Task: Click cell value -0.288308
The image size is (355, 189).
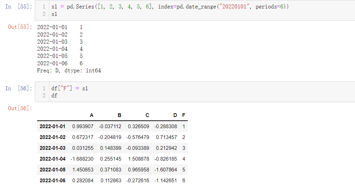Action: point(166,126)
